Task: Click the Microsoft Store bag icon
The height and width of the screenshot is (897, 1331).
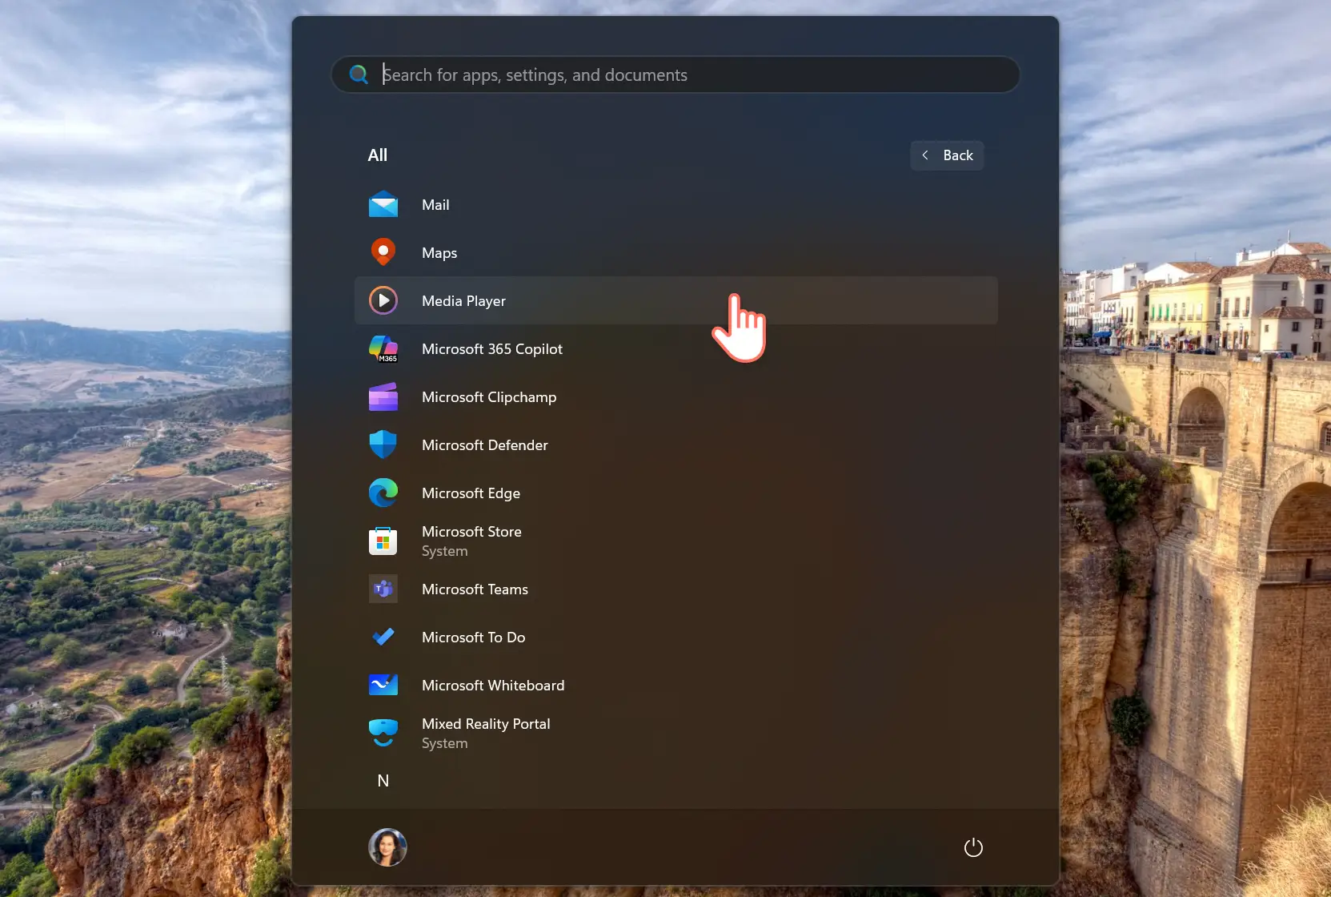Action: (x=383, y=541)
